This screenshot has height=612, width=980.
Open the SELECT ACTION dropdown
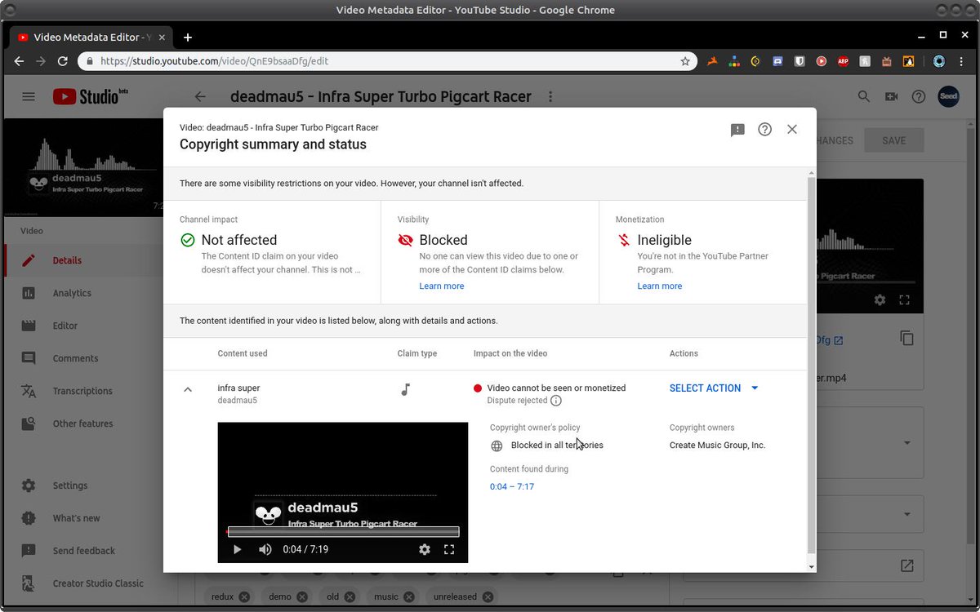pos(715,388)
